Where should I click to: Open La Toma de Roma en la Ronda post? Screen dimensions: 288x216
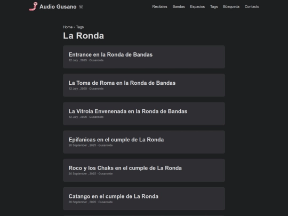pos(144,85)
